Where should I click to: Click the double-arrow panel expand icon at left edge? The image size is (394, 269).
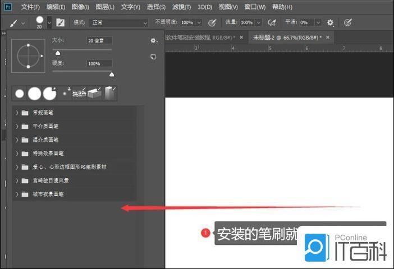(3, 34)
